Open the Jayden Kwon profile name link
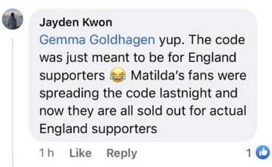 [76, 22]
